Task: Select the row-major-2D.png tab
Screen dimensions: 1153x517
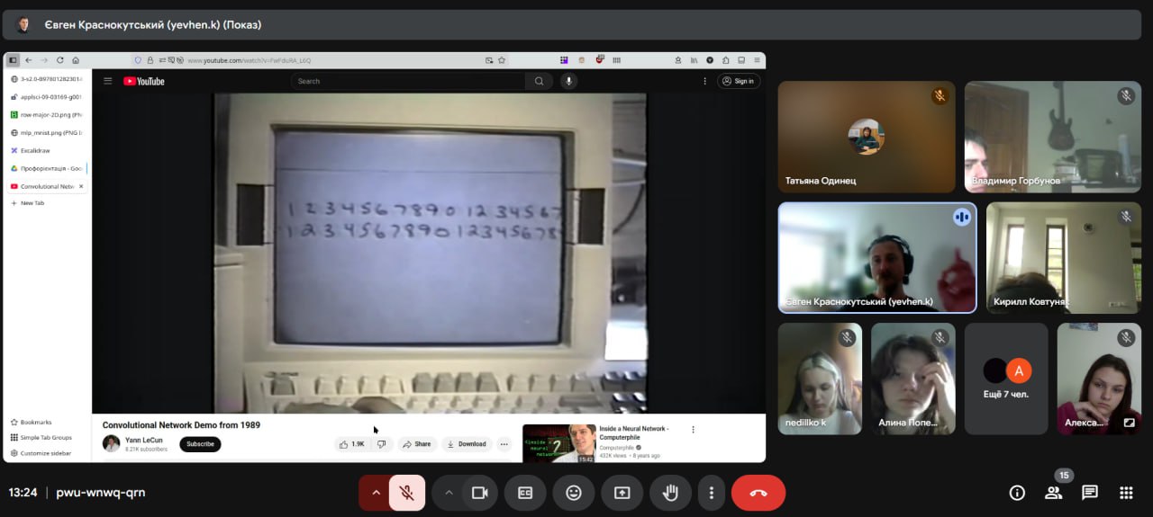Action: pyautogui.click(x=47, y=115)
